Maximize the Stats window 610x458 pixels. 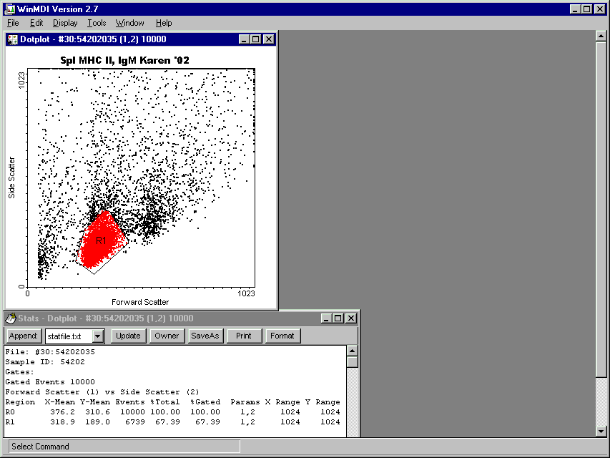[338, 318]
